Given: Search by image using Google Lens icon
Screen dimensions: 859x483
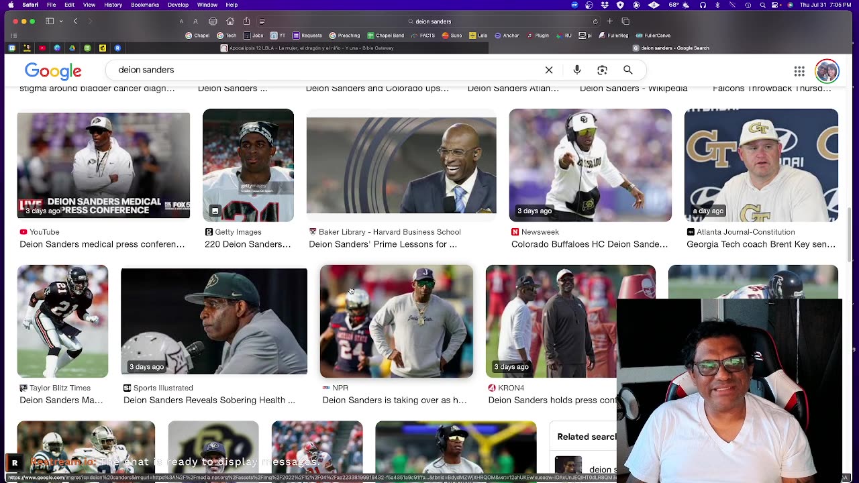Looking at the screenshot, I should (602, 70).
